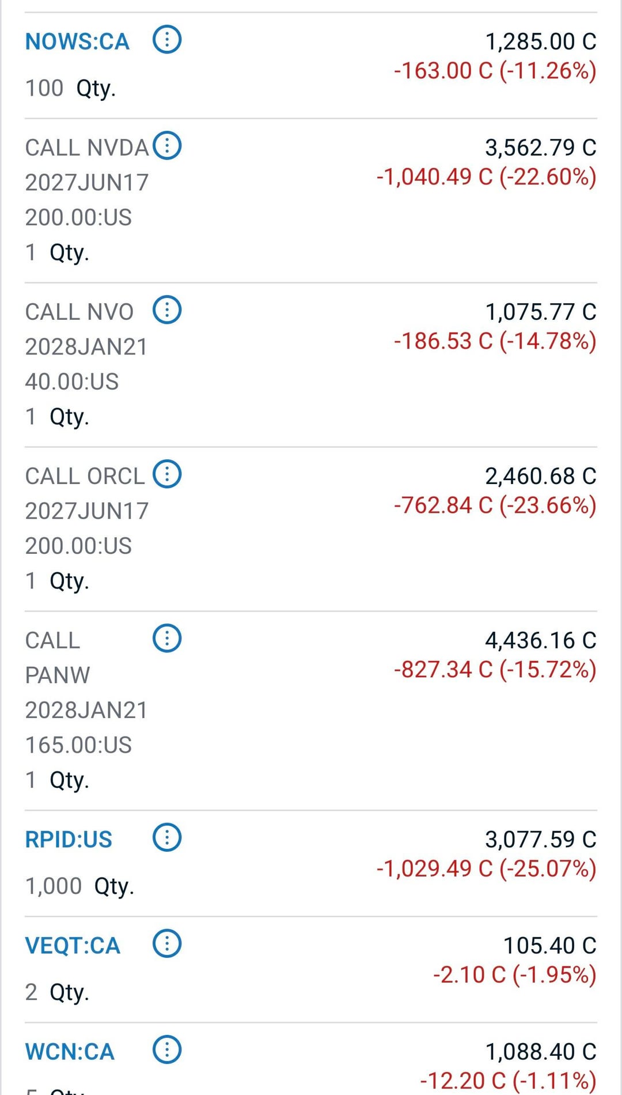Viewport: 622px width, 1095px height.
Task: Open more options icon for NOWS:CA
Action: pyautogui.click(x=167, y=40)
